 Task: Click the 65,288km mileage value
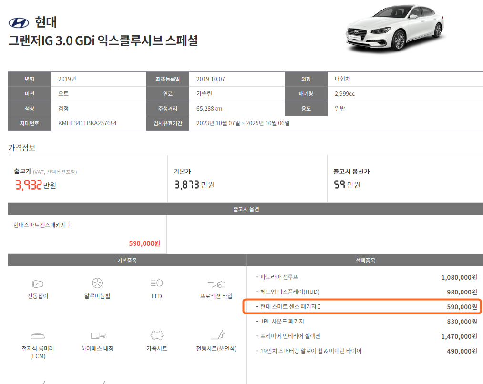[x=209, y=109]
